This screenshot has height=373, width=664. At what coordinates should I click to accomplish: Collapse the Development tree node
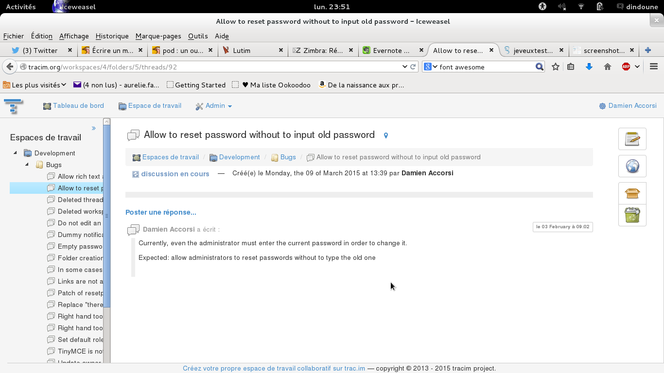click(15, 153)
